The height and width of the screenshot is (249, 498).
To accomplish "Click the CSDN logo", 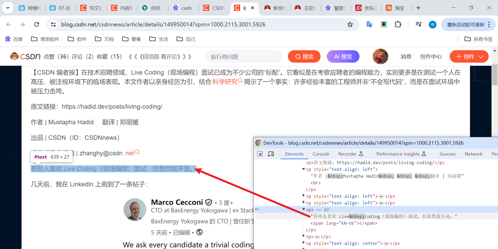I will pyautogui.click(x=25, y=56).
